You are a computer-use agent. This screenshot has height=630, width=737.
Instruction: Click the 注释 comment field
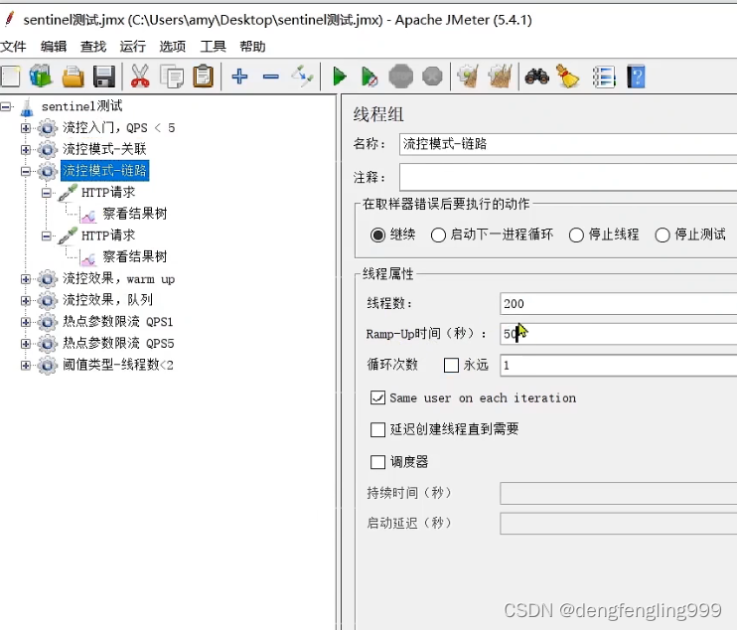pos(568,177)
